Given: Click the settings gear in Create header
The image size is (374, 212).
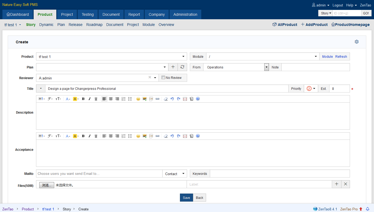Looking at the screenshot, I should 357,42.
